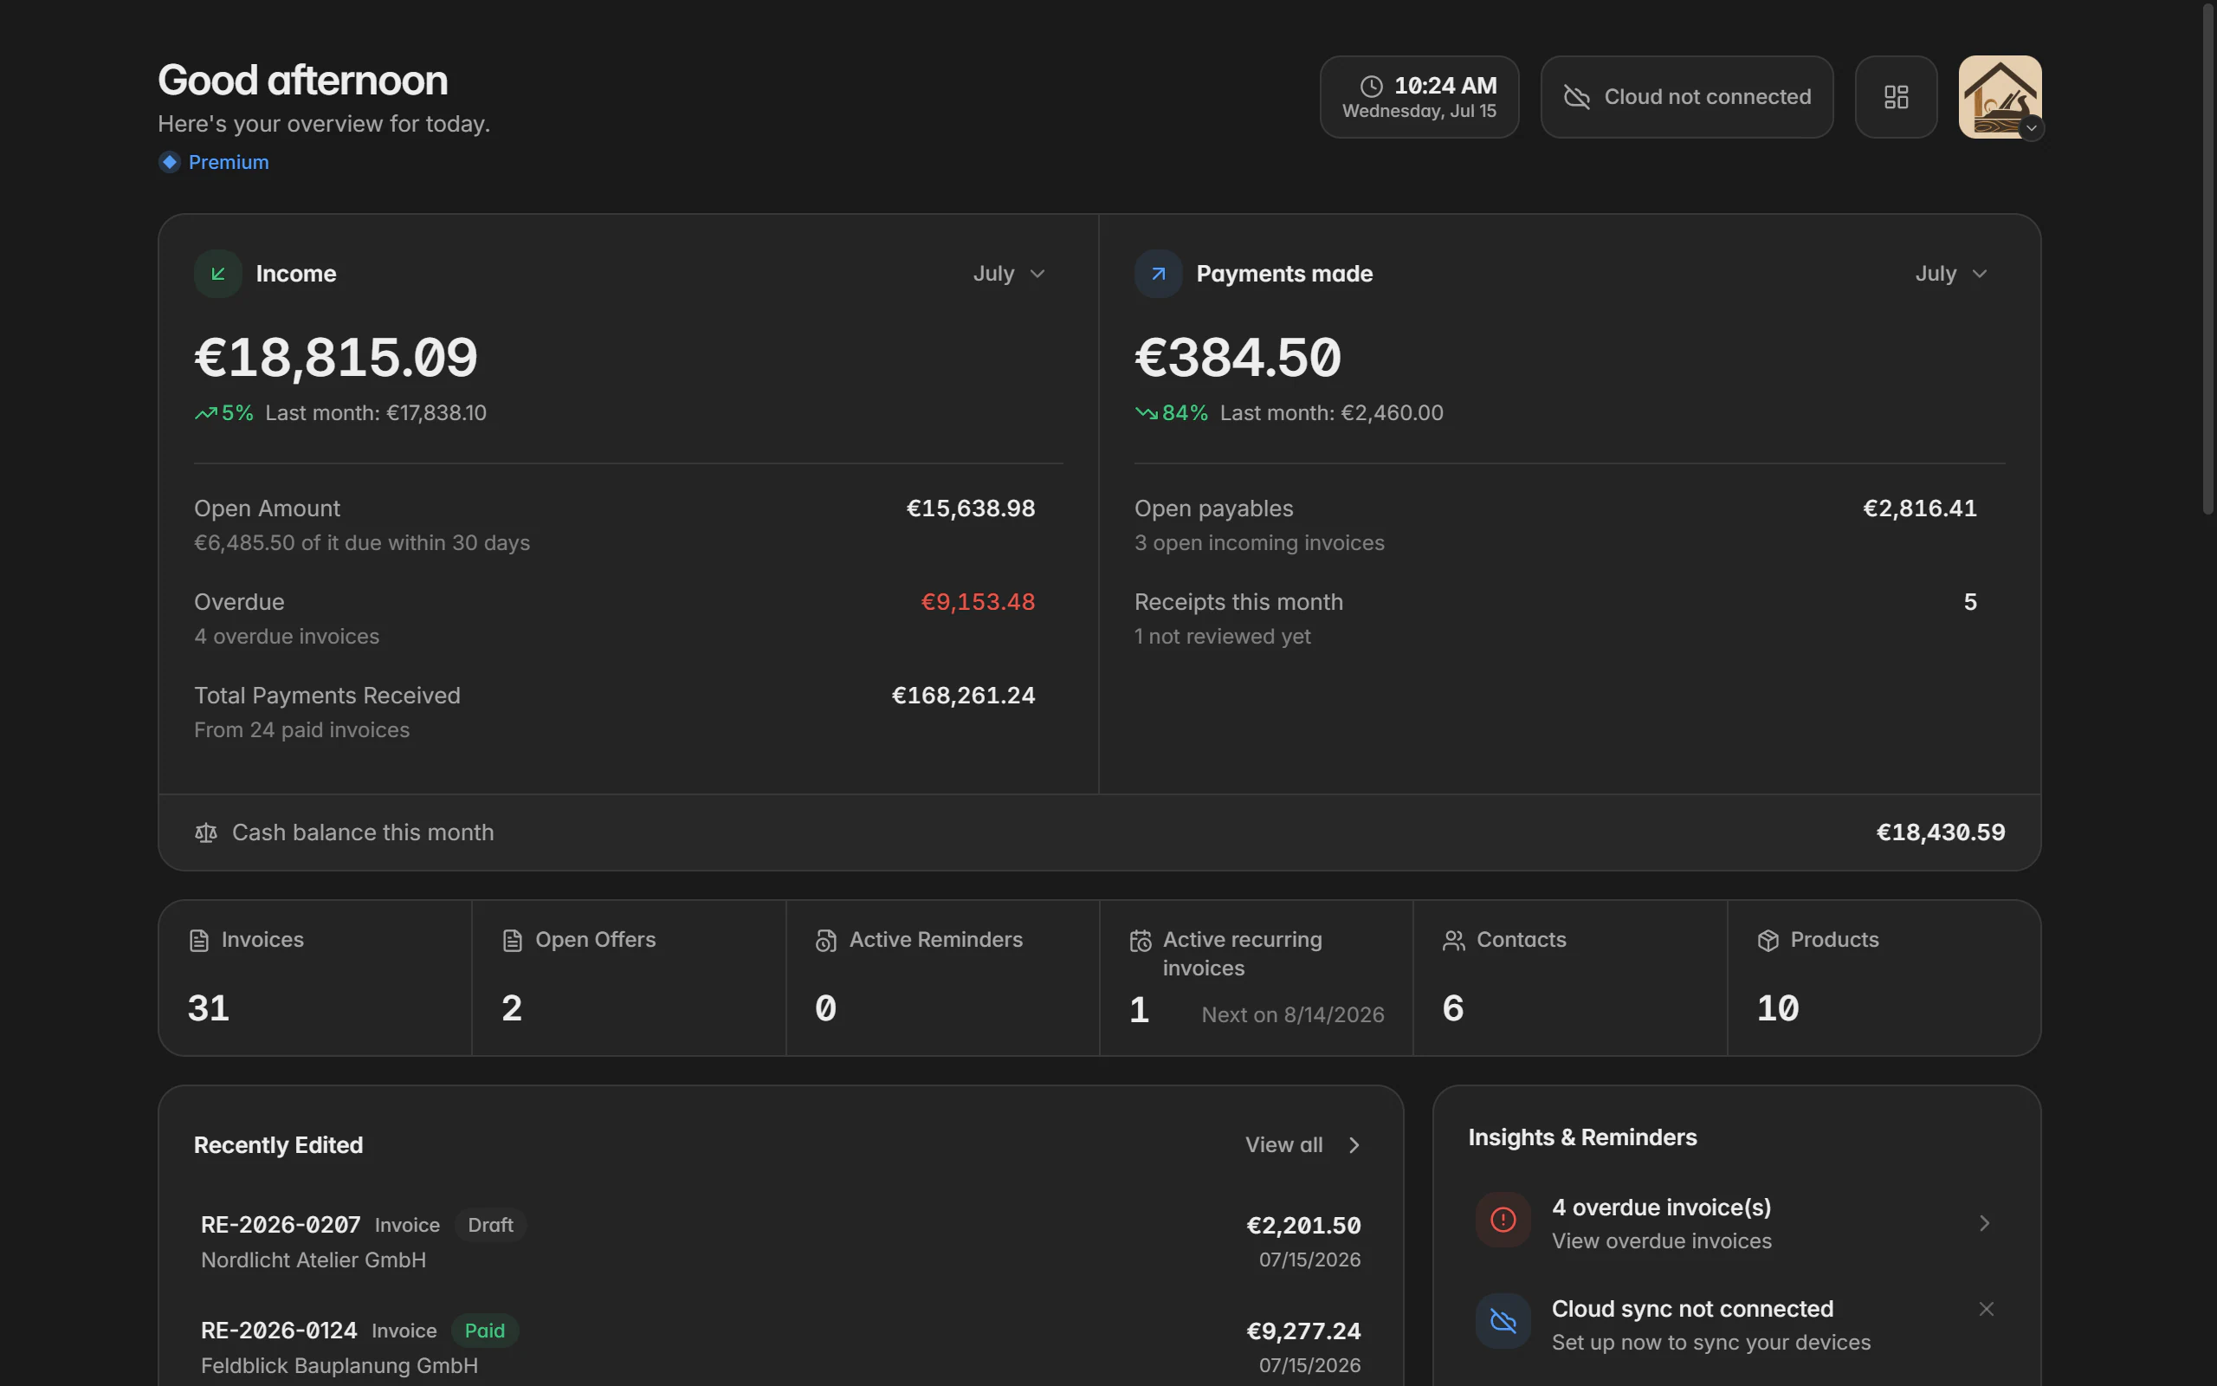Click Nordlicht Atelier GmbH client name

tap(313, 1260)
